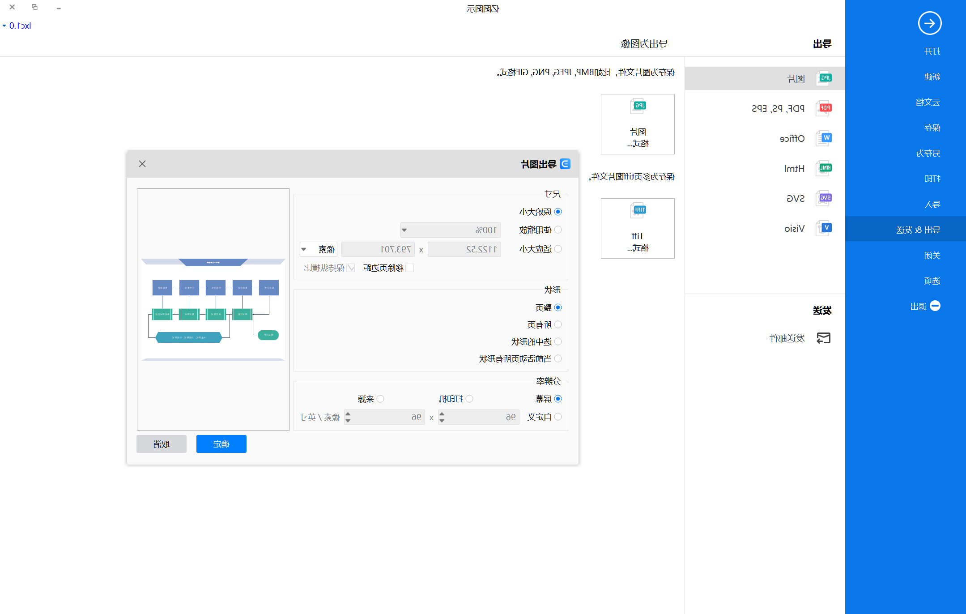Click the height field 793.701
966x614 pixels.
[x=378, y=249]
